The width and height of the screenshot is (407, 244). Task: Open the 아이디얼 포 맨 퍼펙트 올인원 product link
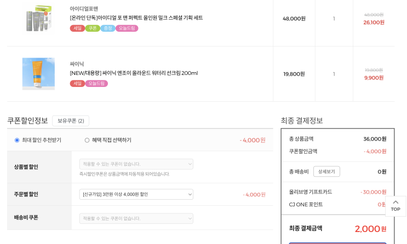(136, 18)
